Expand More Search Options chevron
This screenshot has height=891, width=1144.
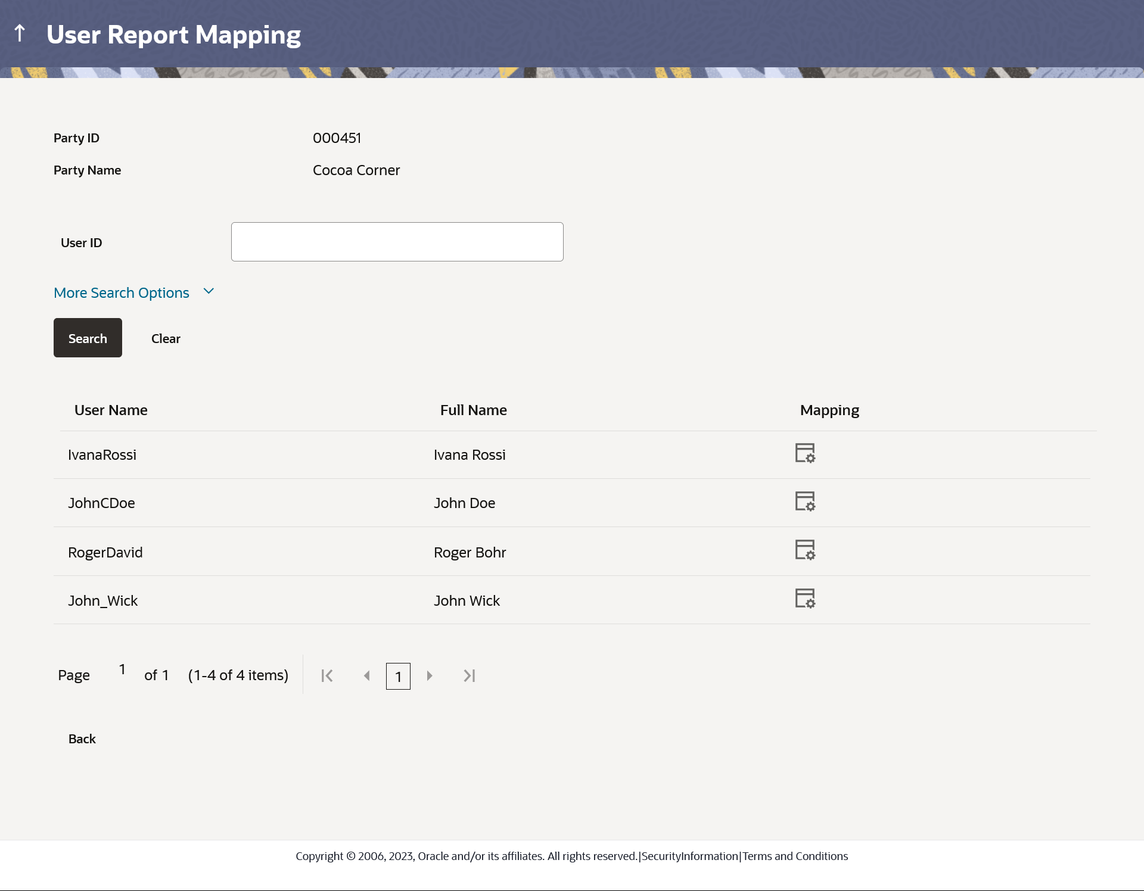209,291
